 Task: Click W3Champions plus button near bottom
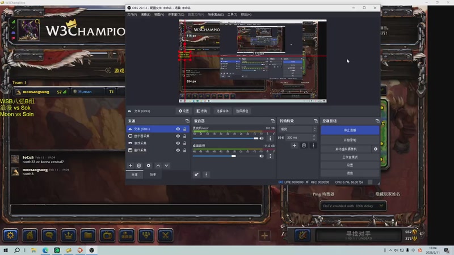tap(264, 236)
